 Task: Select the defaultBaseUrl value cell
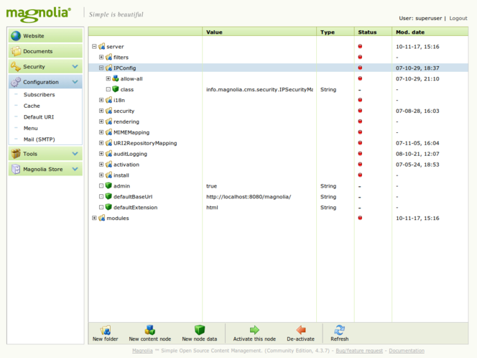249,197
